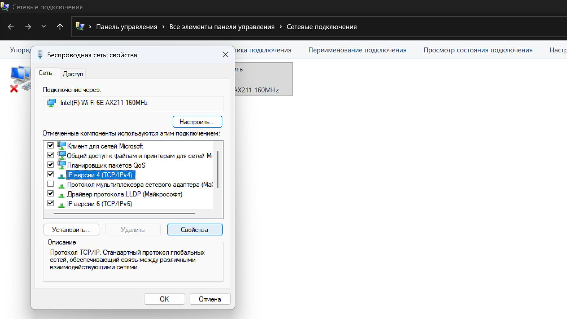The image size is (567, 319).
Task: Click the vertical scrollbar in the components list
Action: point(218,169)
